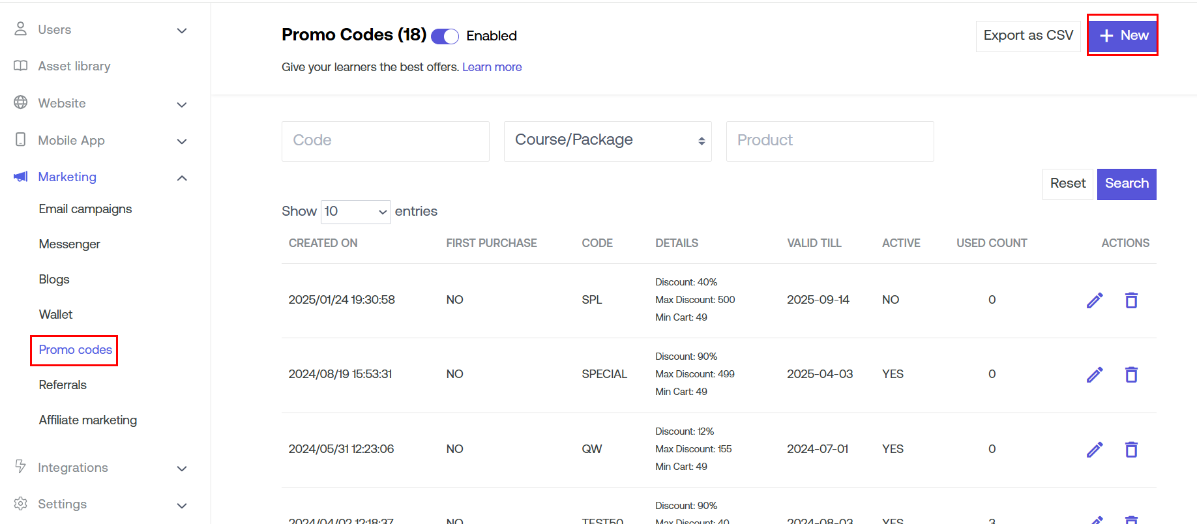Delete the SPL promo code
The width and height of the screenshot is (1197, 524).
(x=1131, y=300)
